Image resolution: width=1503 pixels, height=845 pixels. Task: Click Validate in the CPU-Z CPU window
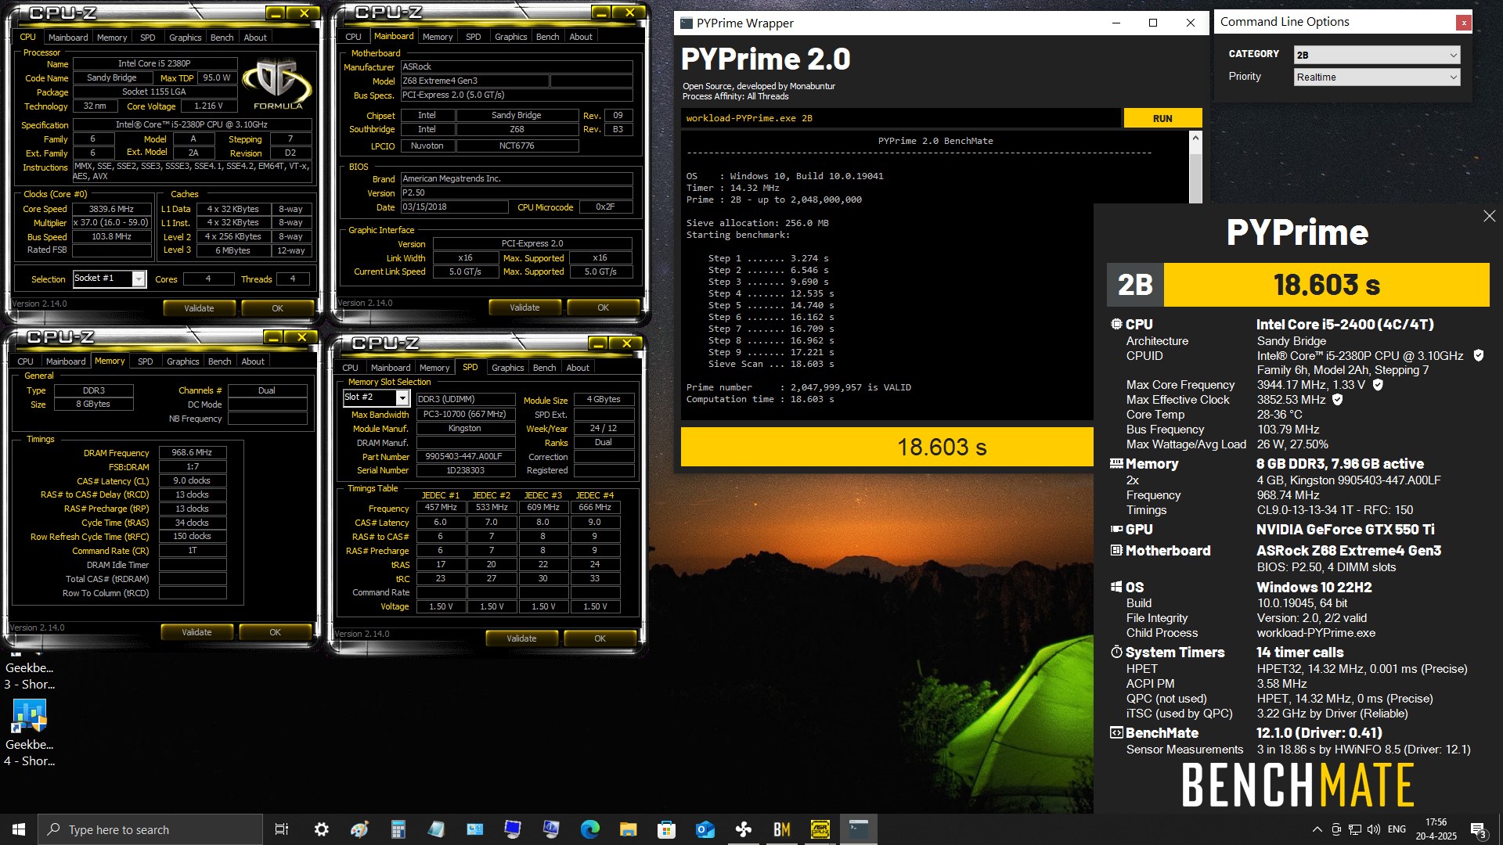199,308
